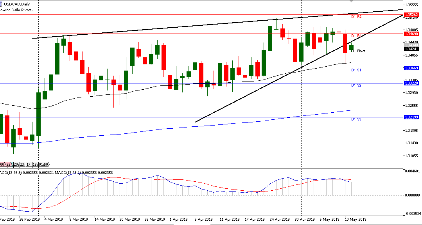Click the 26 Feb 2019 date label
The width and height of the screenshot is (422, 225).
click(29, 220)
